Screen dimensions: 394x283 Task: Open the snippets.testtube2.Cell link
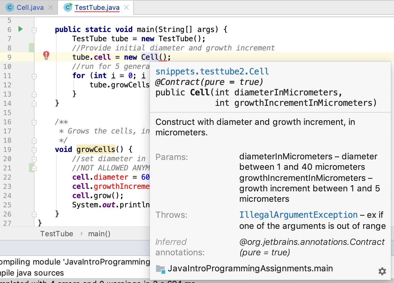pyautogui.click(x=212, y=72)
